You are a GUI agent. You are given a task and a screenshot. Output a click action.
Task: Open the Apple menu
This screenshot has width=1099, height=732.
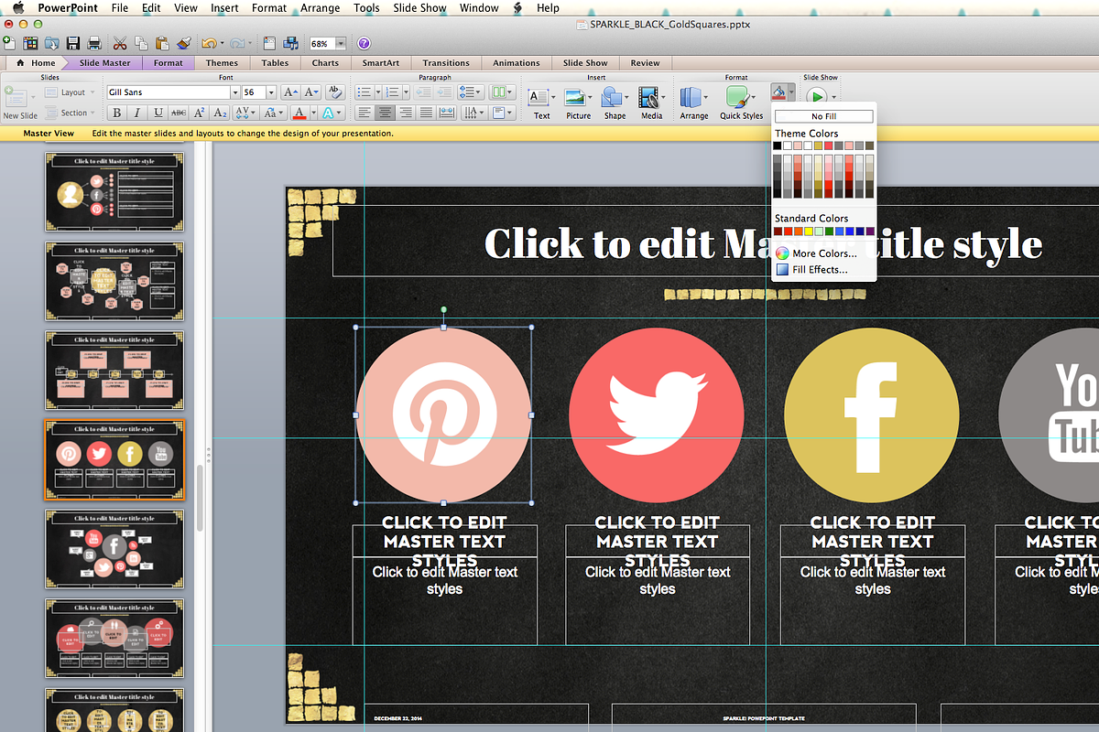click(x=17, y=8)
